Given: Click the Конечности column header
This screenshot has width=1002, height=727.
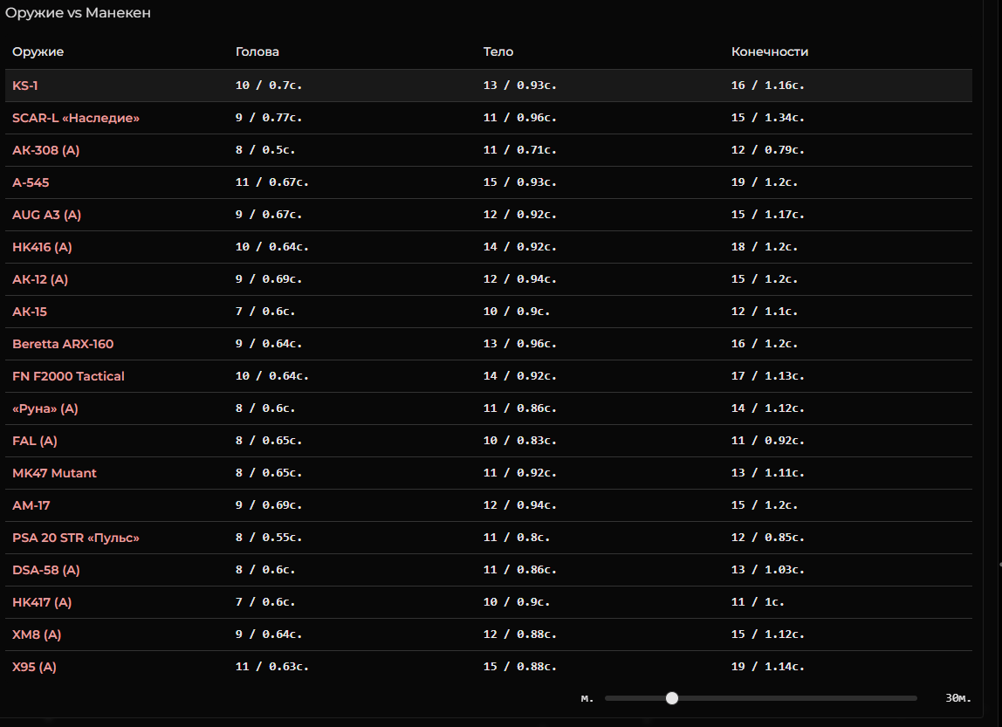Looking at the screenshot, I should pos(770,51).
